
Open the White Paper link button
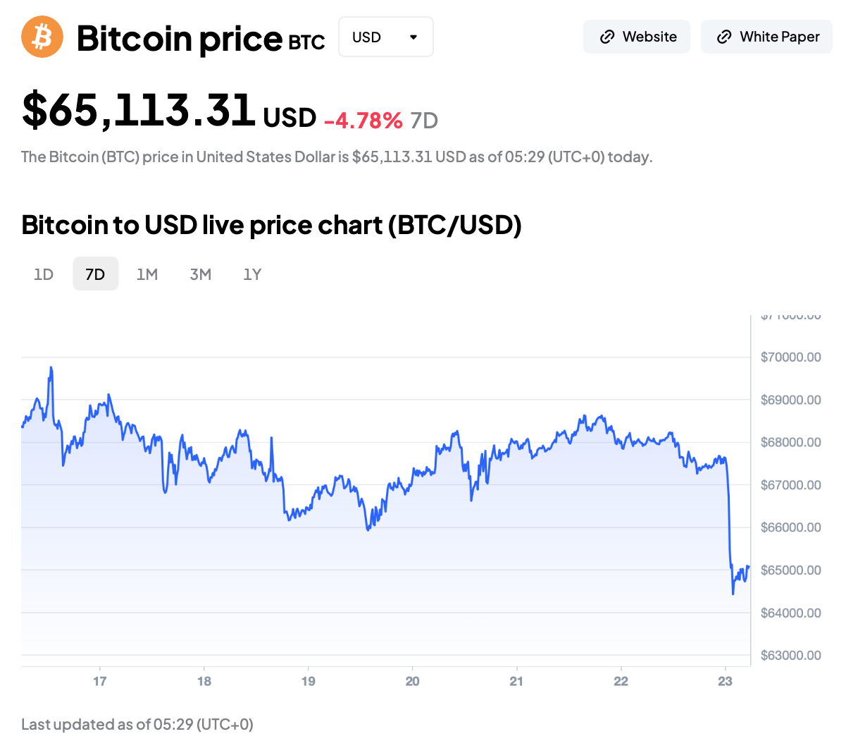tap(766, 37)
